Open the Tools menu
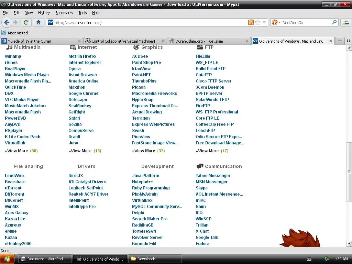Viewport: 352px width, 264px height. click(x=82, y=13)
